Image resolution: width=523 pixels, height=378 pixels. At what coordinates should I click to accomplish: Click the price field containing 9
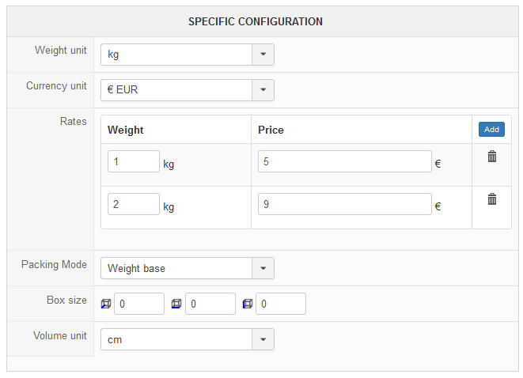pyautogui.click(x=344, y=204)
